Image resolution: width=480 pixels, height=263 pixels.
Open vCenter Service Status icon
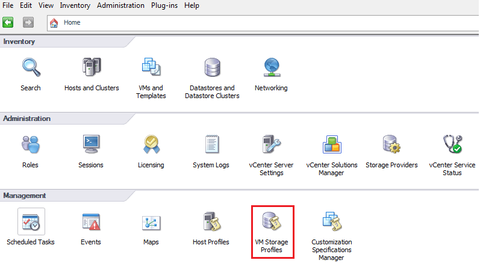[452, 144]
